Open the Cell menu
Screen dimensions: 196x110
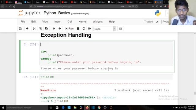(x=70, y=22)
